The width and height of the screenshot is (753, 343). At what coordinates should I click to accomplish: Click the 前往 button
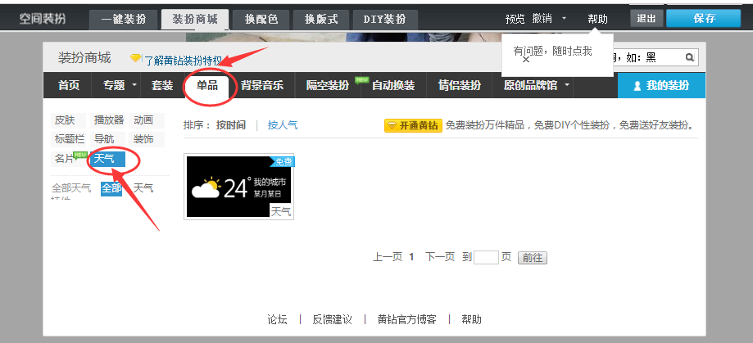coord(532,258)
